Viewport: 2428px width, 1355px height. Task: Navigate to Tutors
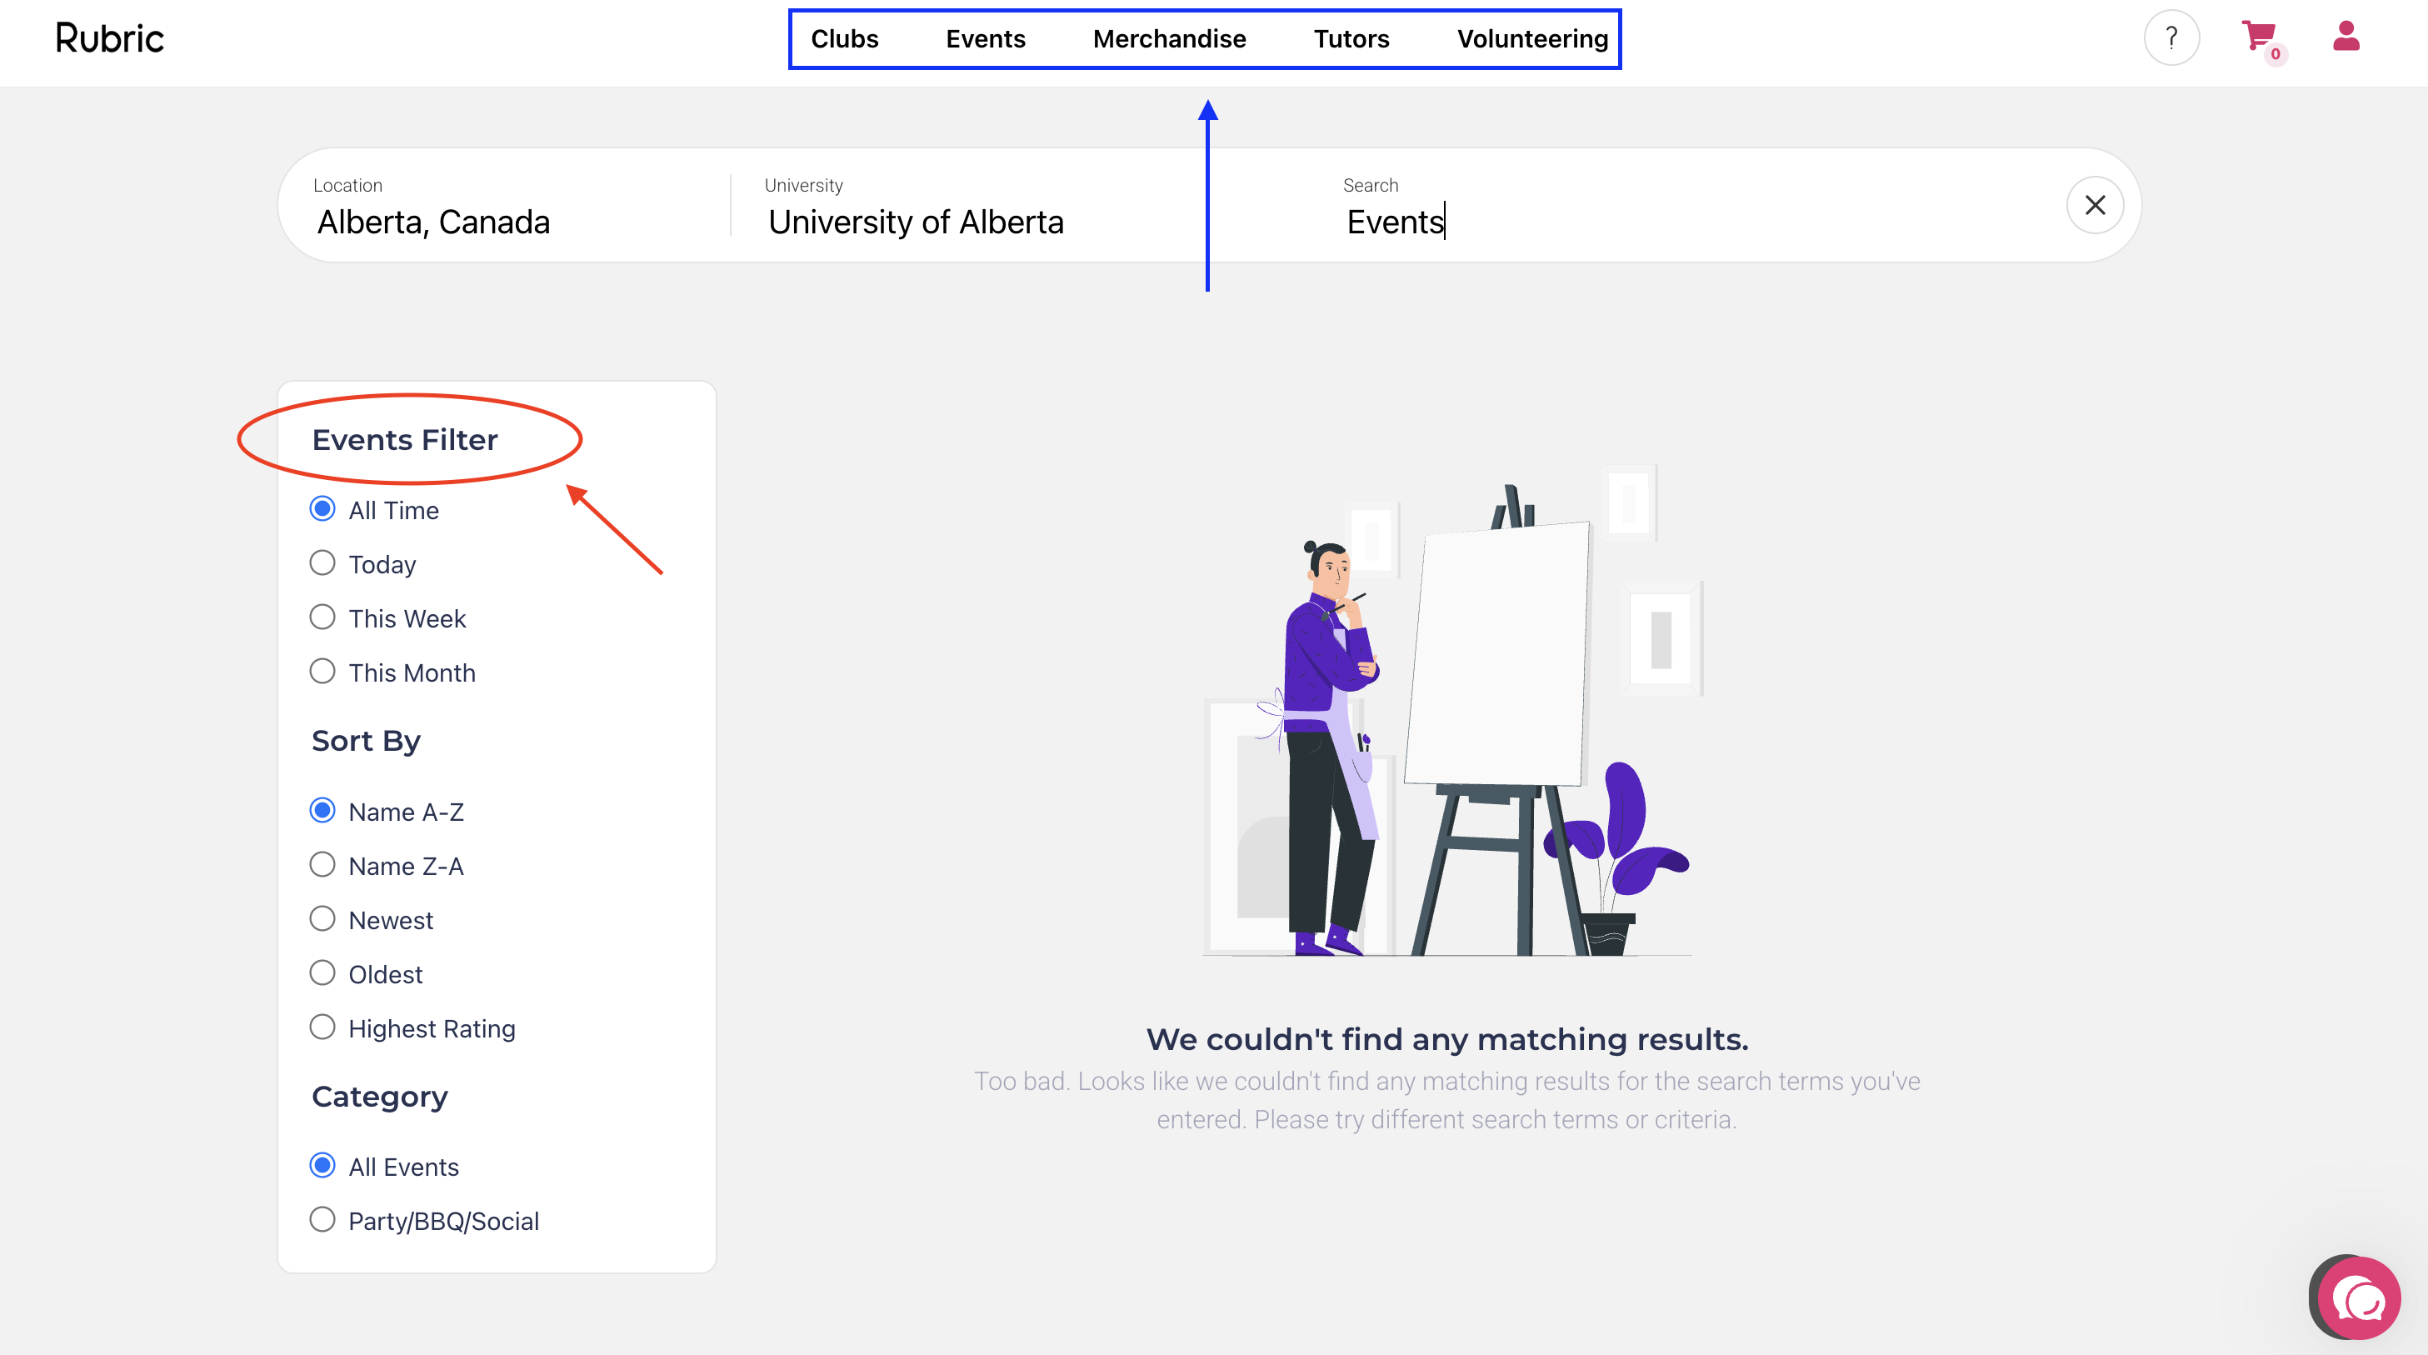[x=1351, y=40]
